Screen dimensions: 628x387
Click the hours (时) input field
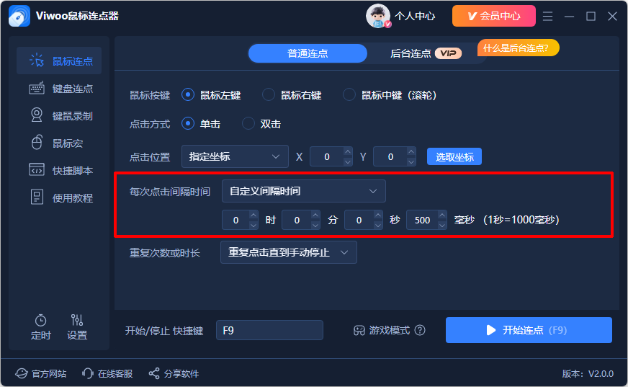point(236,220)
